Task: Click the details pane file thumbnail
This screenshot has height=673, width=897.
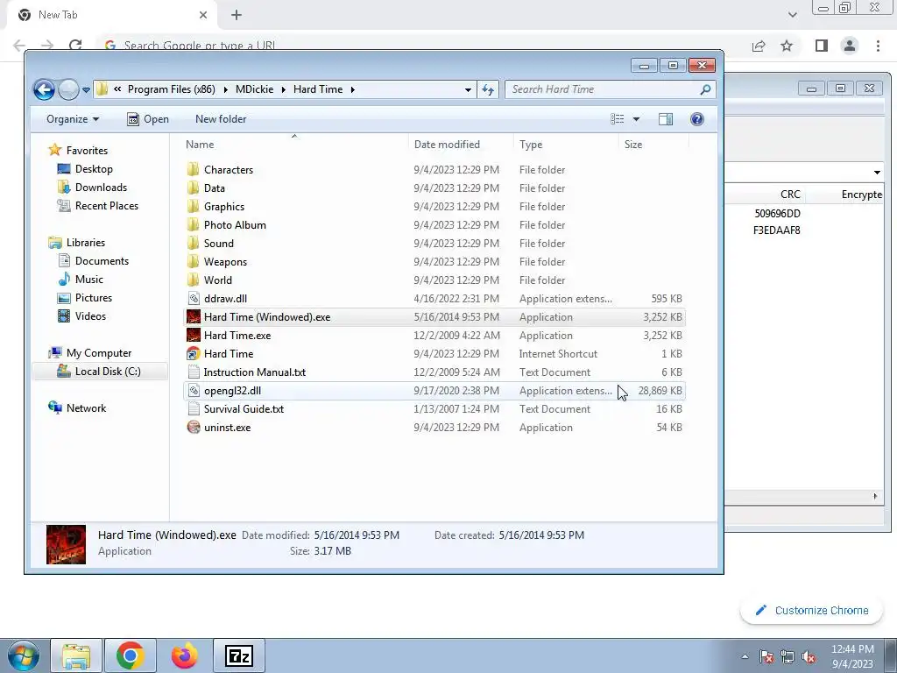Action: tap(66, 544)
